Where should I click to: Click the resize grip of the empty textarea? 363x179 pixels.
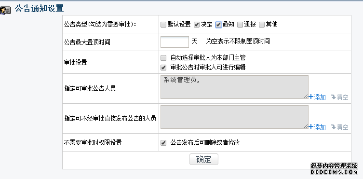[x=306, y=126]
